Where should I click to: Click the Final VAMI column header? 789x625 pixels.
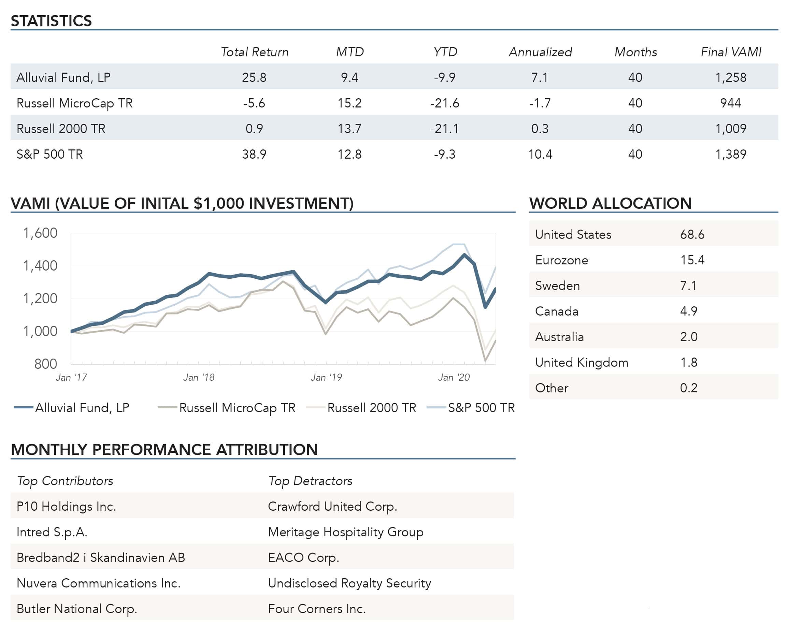tap(730, 52)
